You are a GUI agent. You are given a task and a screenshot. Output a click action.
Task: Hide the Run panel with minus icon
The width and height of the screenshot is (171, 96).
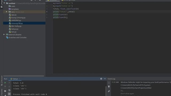[x=105, y=79]
